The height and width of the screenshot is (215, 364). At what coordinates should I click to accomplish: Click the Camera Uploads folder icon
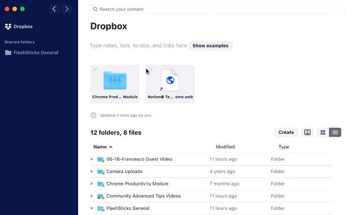tap(101, 172)
